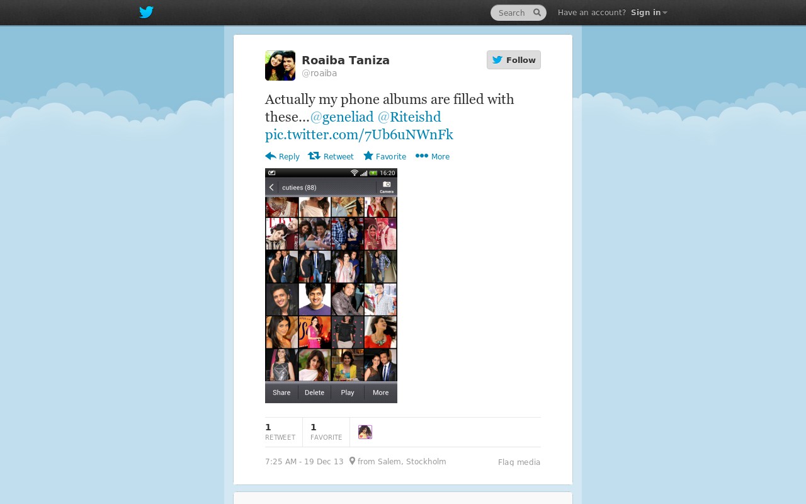Screen dimensions: 806x504
Task: Click 'cutiees (88)' album title
Action: [x=299, y=188]
